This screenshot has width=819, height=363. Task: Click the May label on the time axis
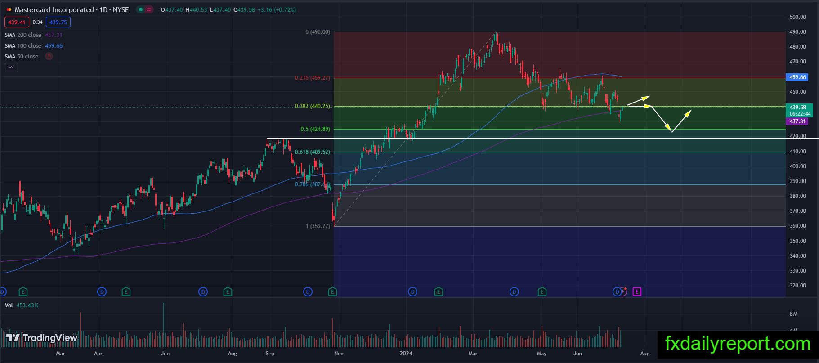tap(542, 354)
